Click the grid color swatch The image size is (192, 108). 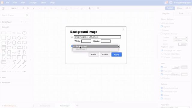pos(184,67)
